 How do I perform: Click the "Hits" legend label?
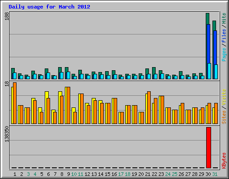[x=224, y=18]
